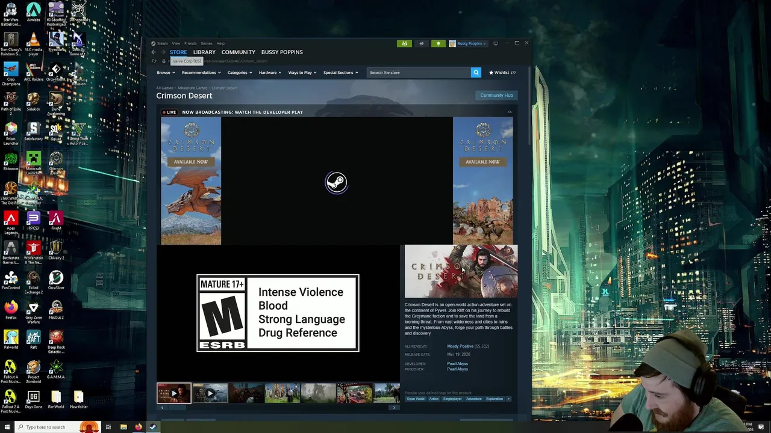The height and width of the screenshot is (433, 771).
Task: Switch to the COMMUNITY tab
Action: click(239, 52)
